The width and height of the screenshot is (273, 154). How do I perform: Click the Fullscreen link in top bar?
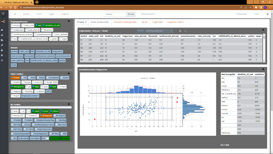pyautogui.click(x=241, y=14)
